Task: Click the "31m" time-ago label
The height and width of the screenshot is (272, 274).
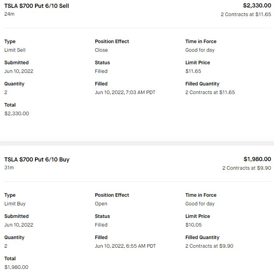Action: coord(9,168)
